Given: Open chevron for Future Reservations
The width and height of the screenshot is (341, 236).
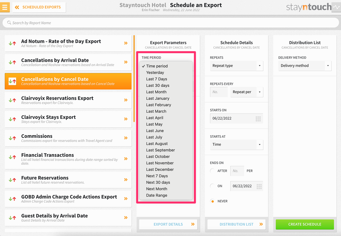Looking at the screenshot, I should [126, 179].
